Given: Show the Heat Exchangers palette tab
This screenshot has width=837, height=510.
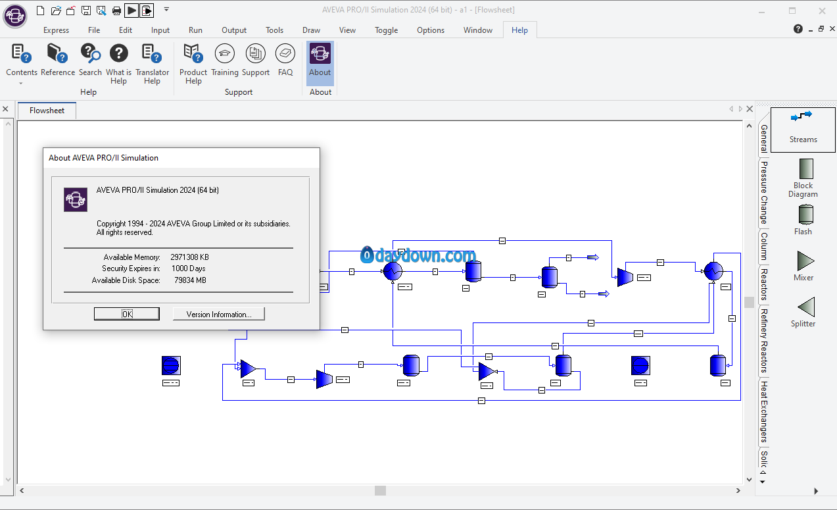Looking at the screenshot, I should (763, 411).
